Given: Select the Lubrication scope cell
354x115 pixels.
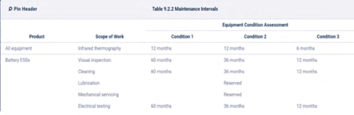Looking at the screenshot, I should click(89, 83).
